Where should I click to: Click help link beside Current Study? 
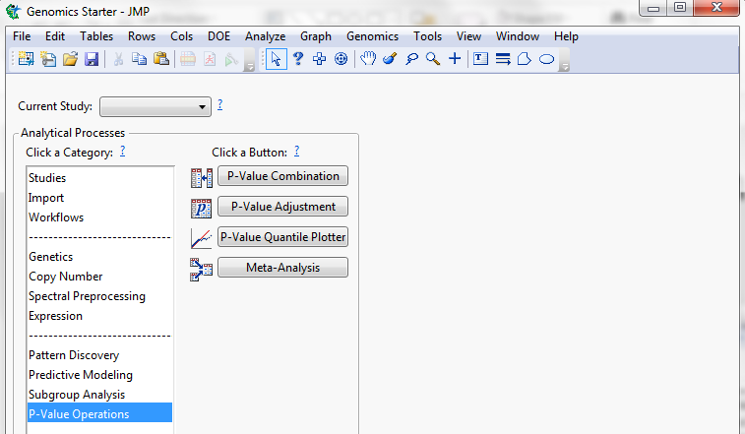tap(220, 104)
